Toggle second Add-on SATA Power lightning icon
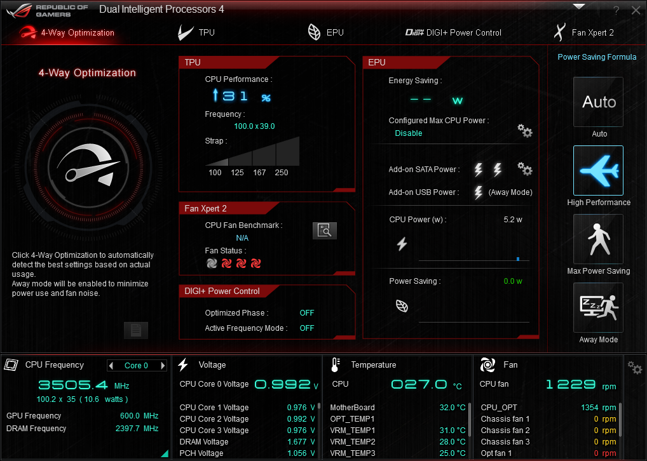 coord(498,170)
